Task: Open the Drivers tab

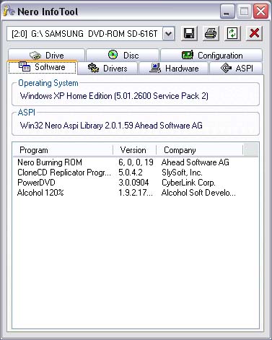Action: 108,69
